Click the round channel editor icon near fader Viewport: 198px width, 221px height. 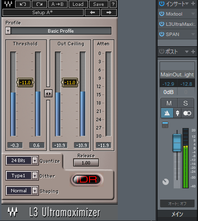tap(165, 182)
